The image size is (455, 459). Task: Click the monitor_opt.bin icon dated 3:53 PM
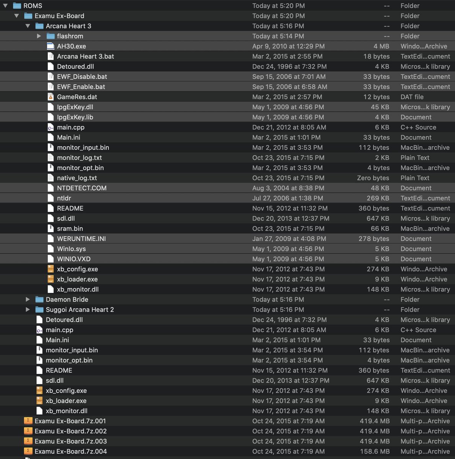(x=51, y=168)
